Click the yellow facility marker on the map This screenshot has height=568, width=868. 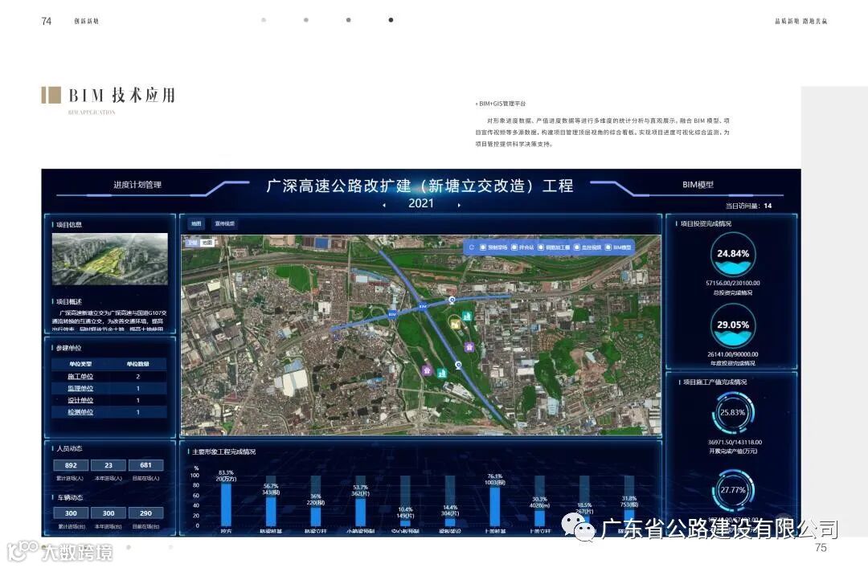(x=455, y=324)
